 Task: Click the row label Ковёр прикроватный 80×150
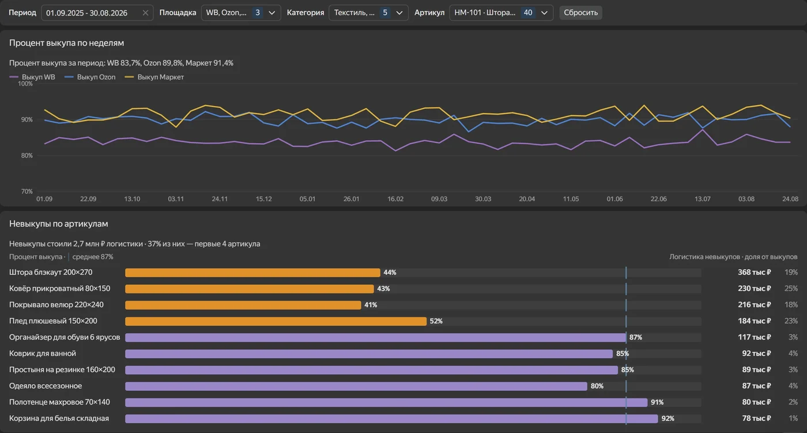point(59,289)
